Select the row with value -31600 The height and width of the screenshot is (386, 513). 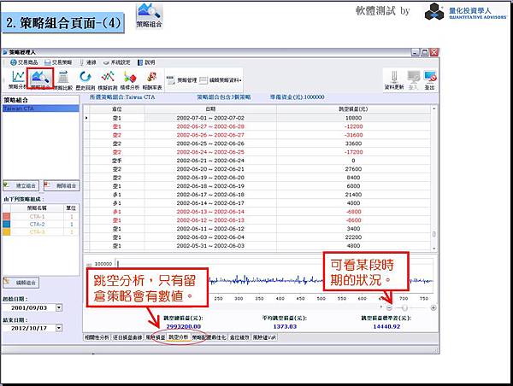(x=257, y=135)
